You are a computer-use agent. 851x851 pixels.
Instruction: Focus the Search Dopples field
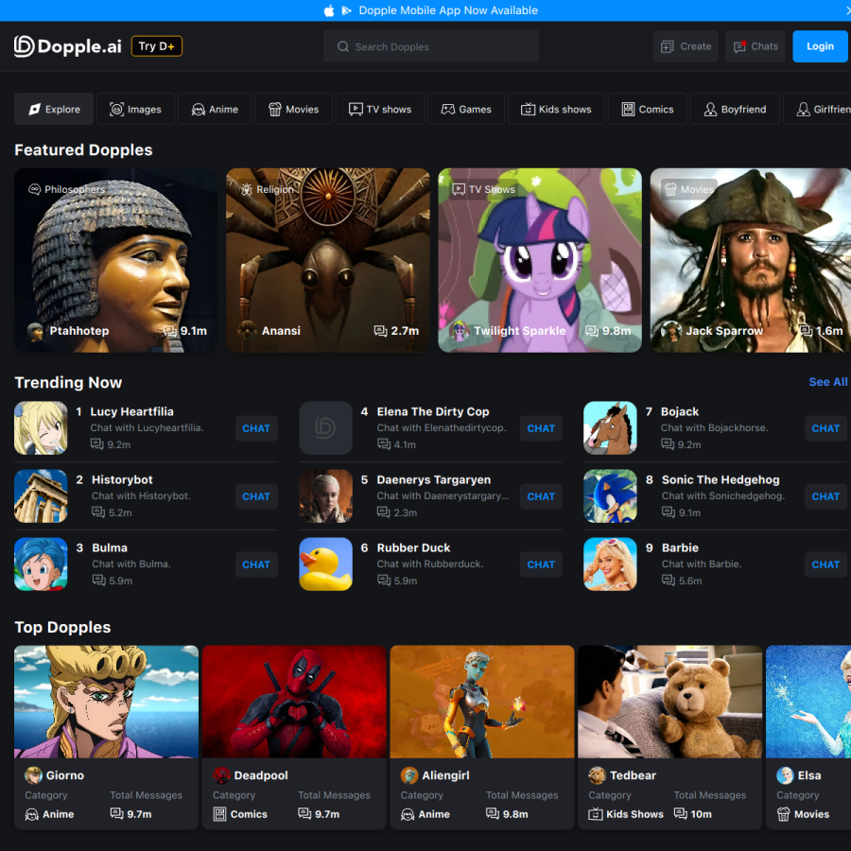(x=431, y=46)
